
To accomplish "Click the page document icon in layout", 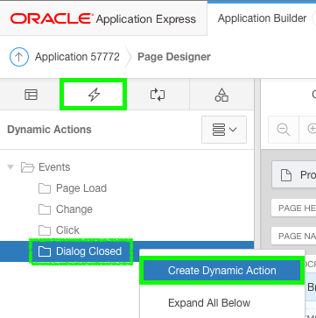I will click(286, 175).
